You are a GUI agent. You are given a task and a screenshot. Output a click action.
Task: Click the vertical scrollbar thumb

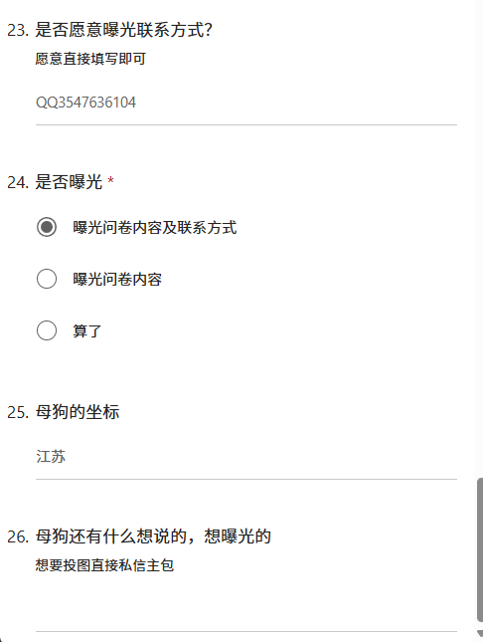480,549
